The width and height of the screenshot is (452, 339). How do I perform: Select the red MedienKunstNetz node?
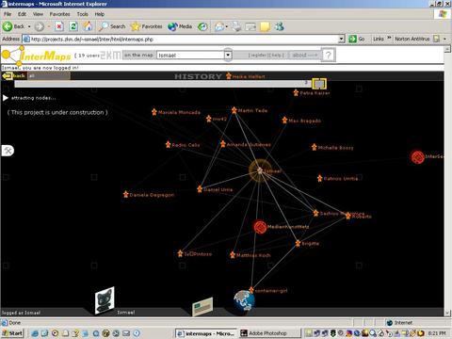(260, 227)
